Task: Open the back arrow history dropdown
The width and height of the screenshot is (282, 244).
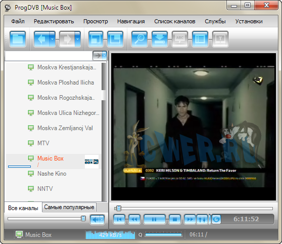Action: pyautogui.click(x=53, y=39)
